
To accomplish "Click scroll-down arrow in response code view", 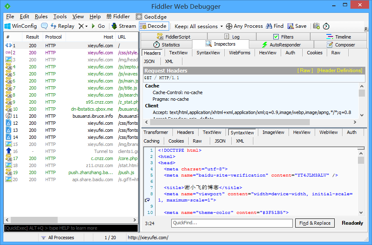I will pyautogui.click(x=361, y=213).
